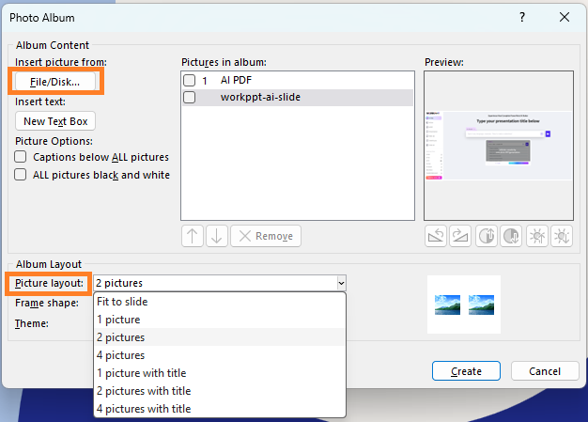Choose 2 pictures with title option
The width and height of the screenshot is (588, 422).
pyautogui.click(x=220, y=391)
